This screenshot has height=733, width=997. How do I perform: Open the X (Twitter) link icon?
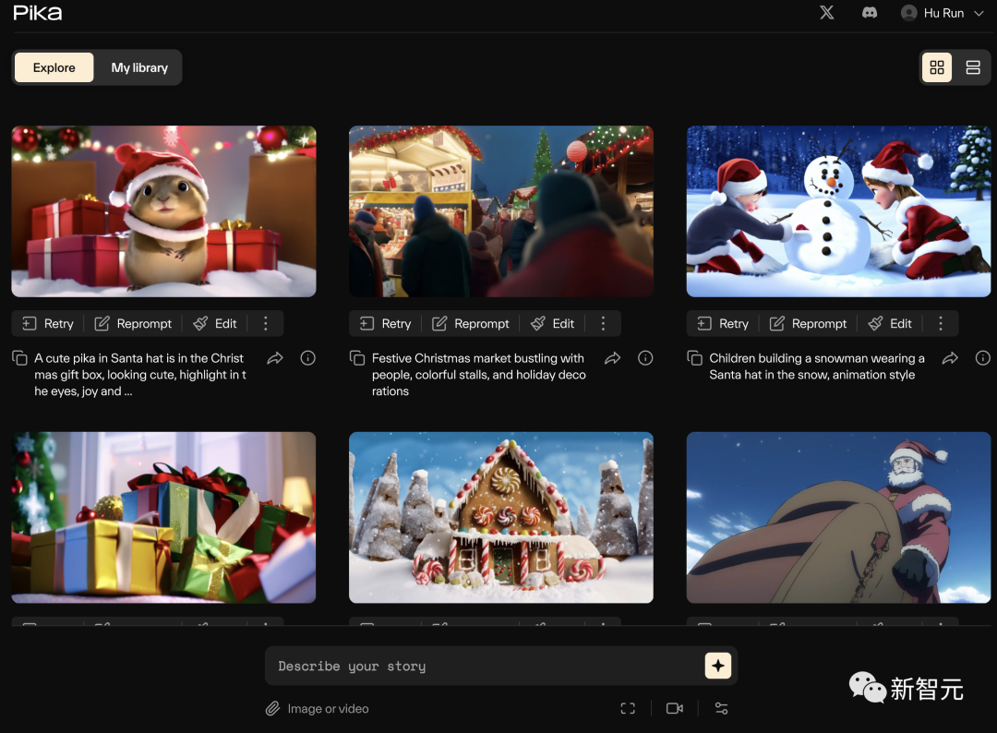(827, 13)
